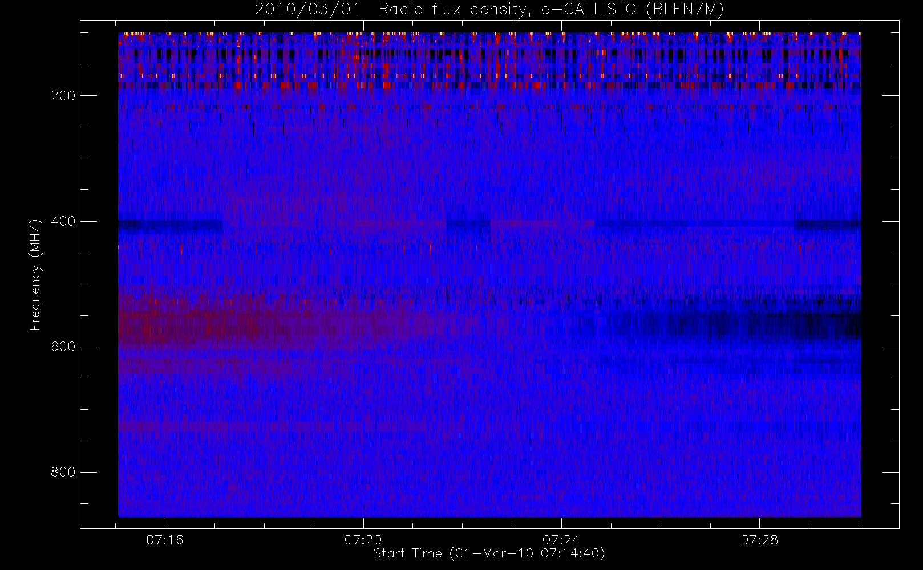Click the 'Frequency (MHZ)' axis label
This screenshot has height=570, width=923.
35,275
